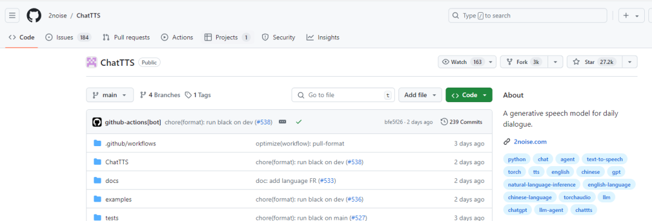Focus the Type / to search box

tap(527, 16)
